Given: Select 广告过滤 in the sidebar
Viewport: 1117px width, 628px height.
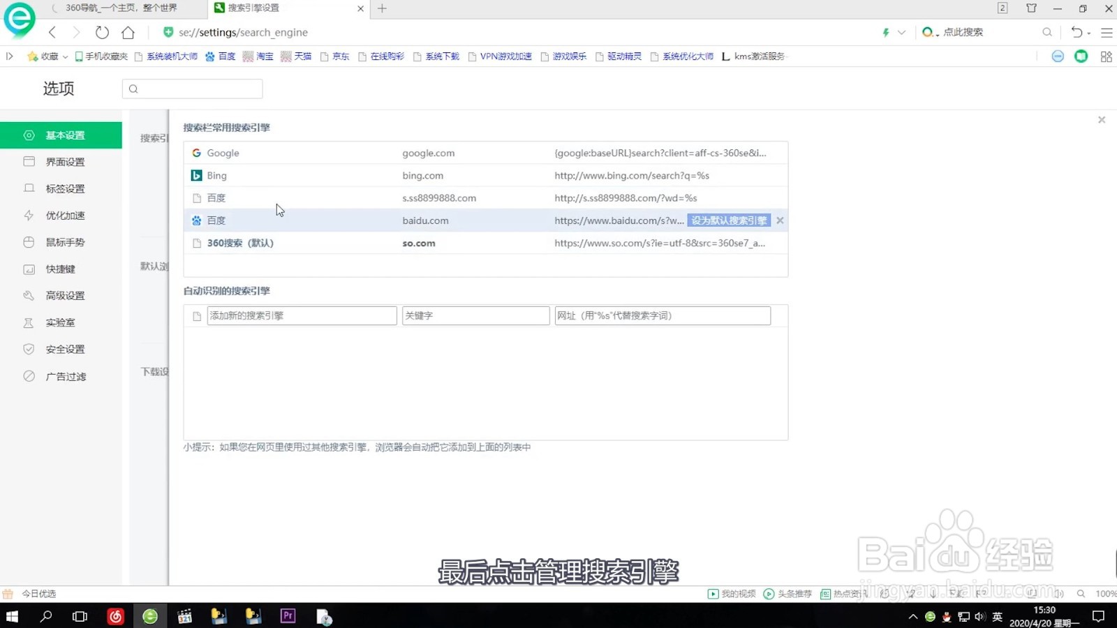Looking at the screenshot, I should point(61,376).
